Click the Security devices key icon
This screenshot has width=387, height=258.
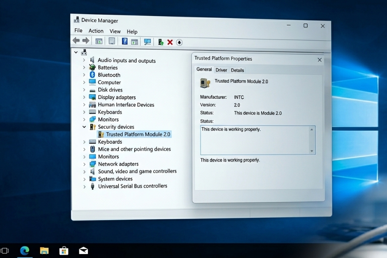click(93, 127)
